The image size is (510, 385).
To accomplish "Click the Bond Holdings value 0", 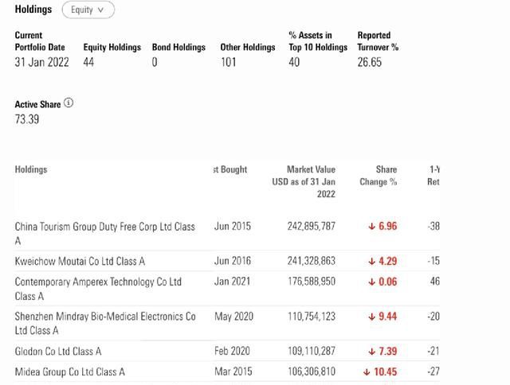I will [155, 62].
